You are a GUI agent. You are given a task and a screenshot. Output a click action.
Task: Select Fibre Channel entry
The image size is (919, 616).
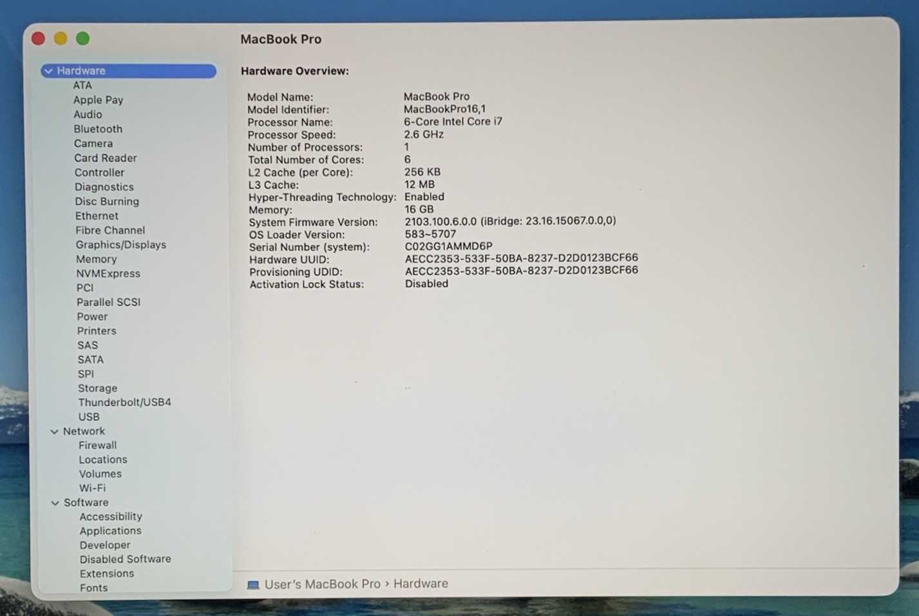coord(110,230)
